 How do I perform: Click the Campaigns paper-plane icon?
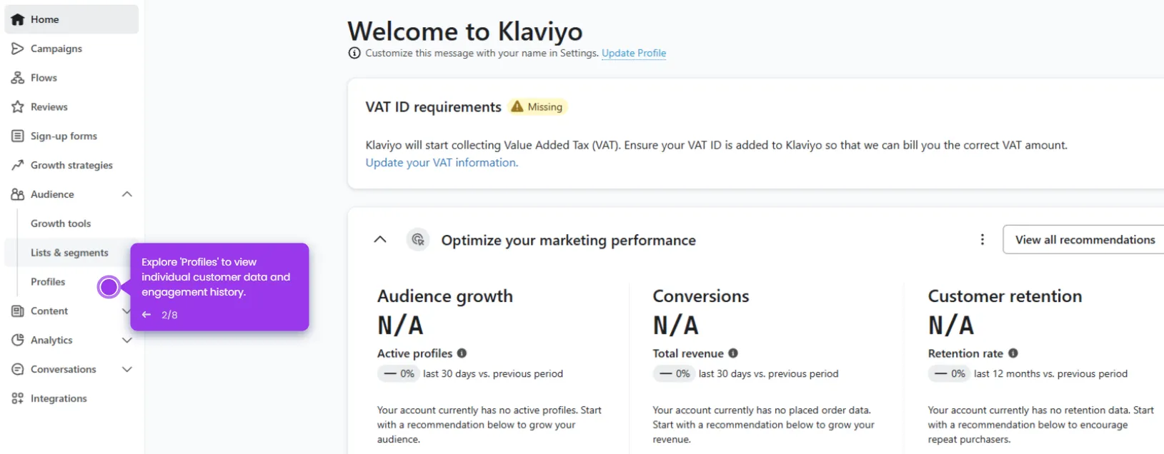17,49
